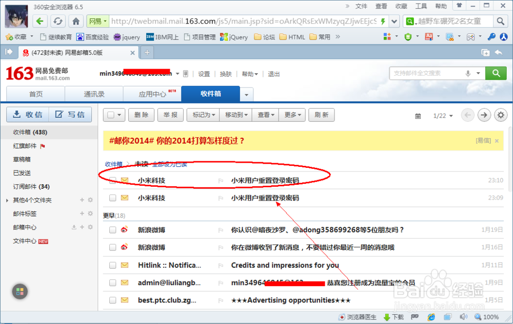The width and height of the screenshot is (513, 324).
Task: Click the 收信 button
Action: pyautogui.click(x=28, y=115)
